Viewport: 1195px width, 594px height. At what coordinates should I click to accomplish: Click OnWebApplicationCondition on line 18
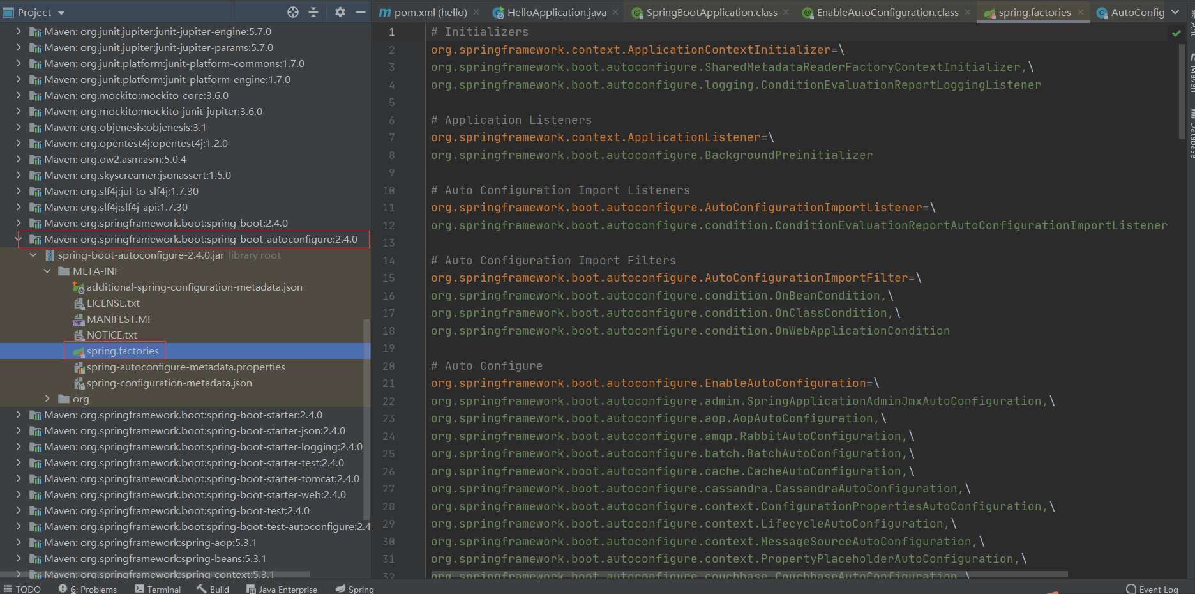(862, 331)
